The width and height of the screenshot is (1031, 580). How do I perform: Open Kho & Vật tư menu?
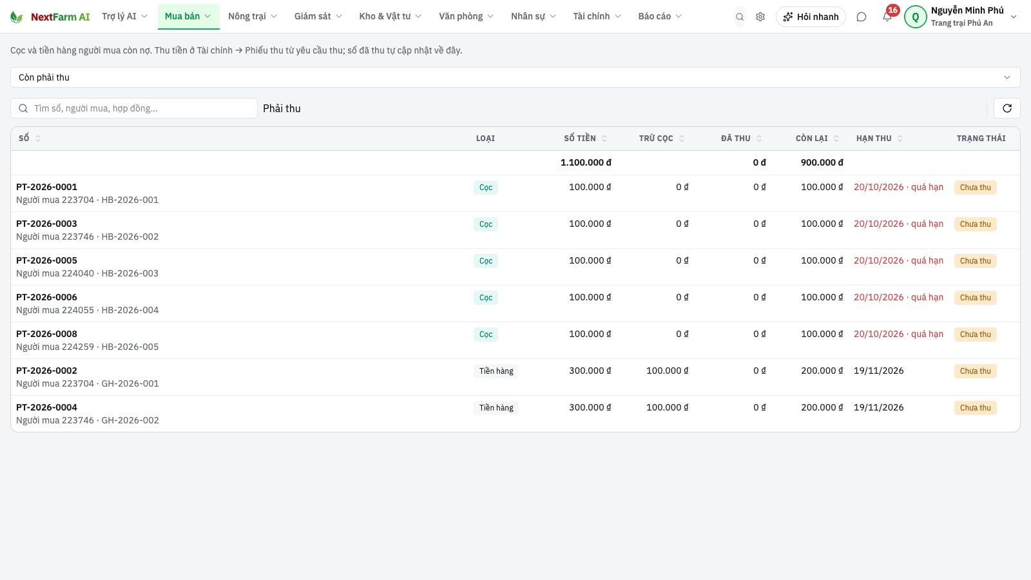pyautogui.click(x=390, y=16)
